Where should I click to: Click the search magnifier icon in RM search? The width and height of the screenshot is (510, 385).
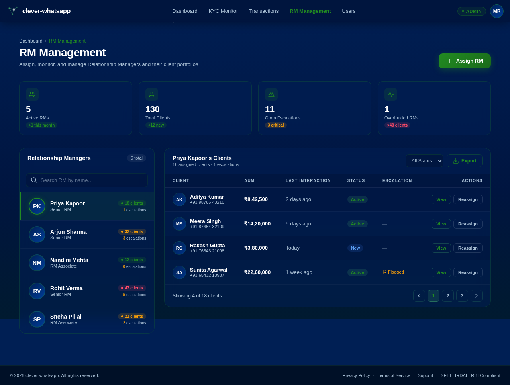34,180
